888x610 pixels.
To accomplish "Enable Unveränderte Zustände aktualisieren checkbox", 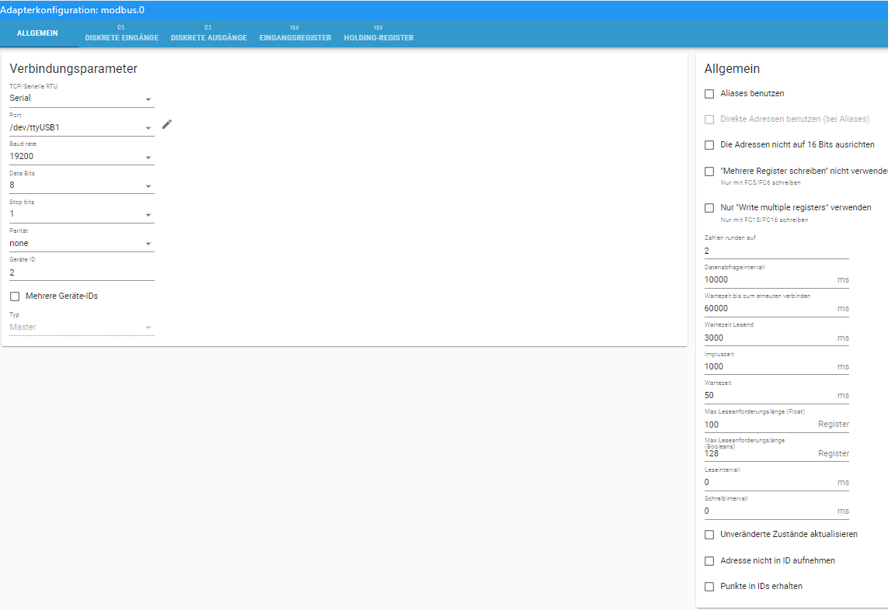I will pyautogui.click(x=709, y=535).
